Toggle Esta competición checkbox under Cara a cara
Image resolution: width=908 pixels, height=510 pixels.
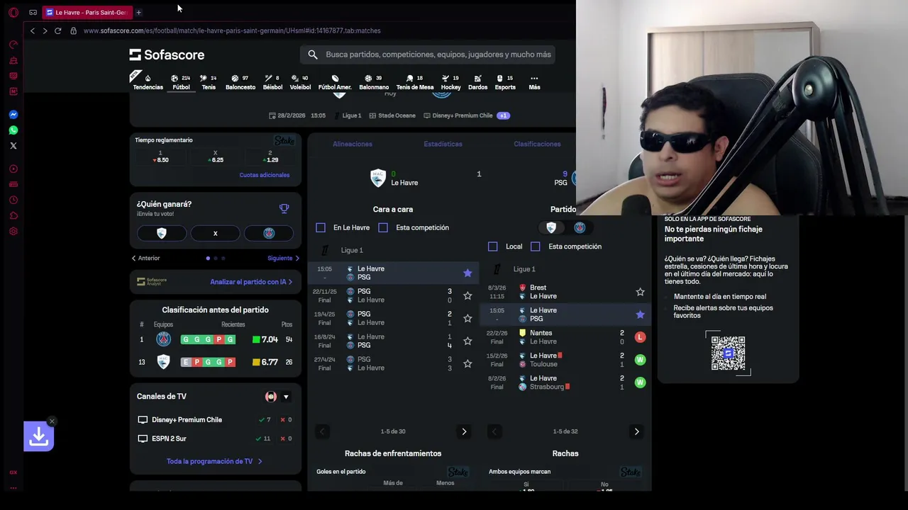(x=383, y=227)
